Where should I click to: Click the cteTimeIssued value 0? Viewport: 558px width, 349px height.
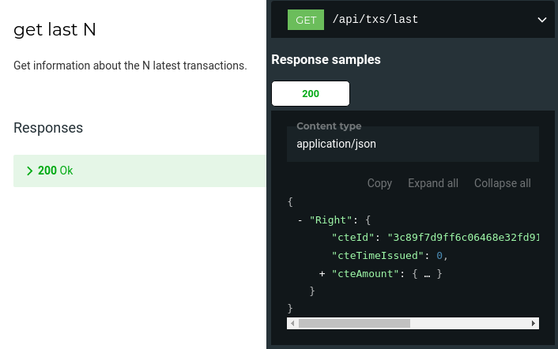(439, 256)
